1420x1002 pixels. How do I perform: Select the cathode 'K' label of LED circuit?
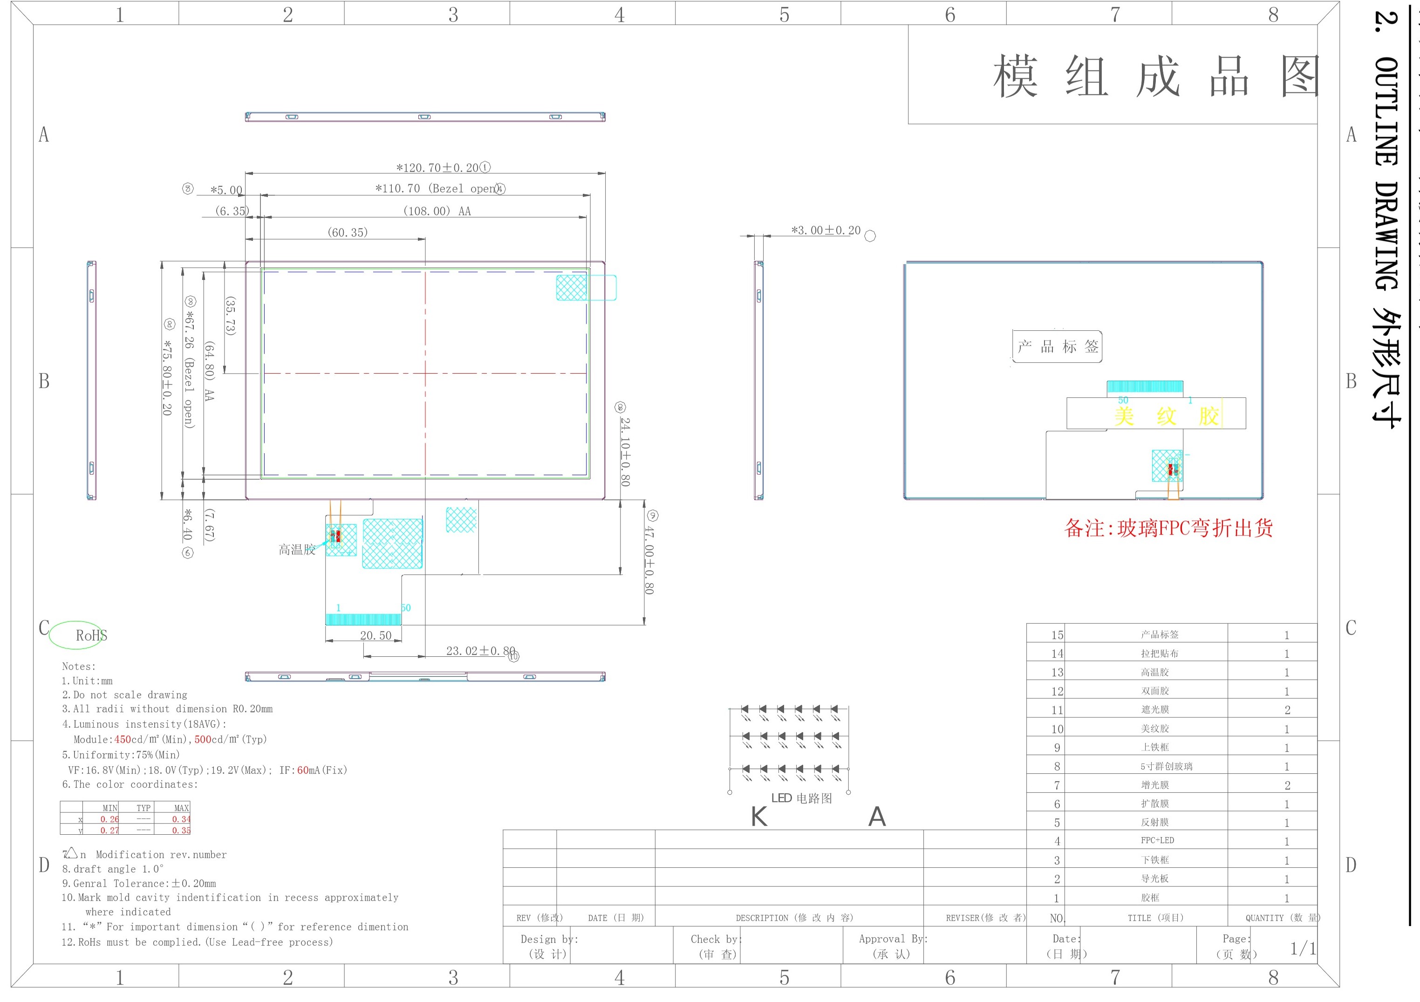759,817
